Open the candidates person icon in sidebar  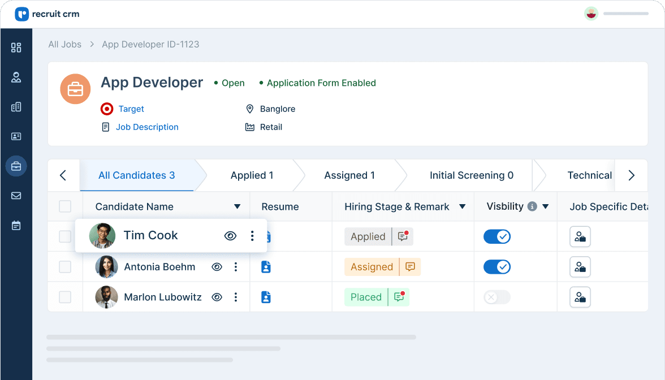click(x=16, y=77)
